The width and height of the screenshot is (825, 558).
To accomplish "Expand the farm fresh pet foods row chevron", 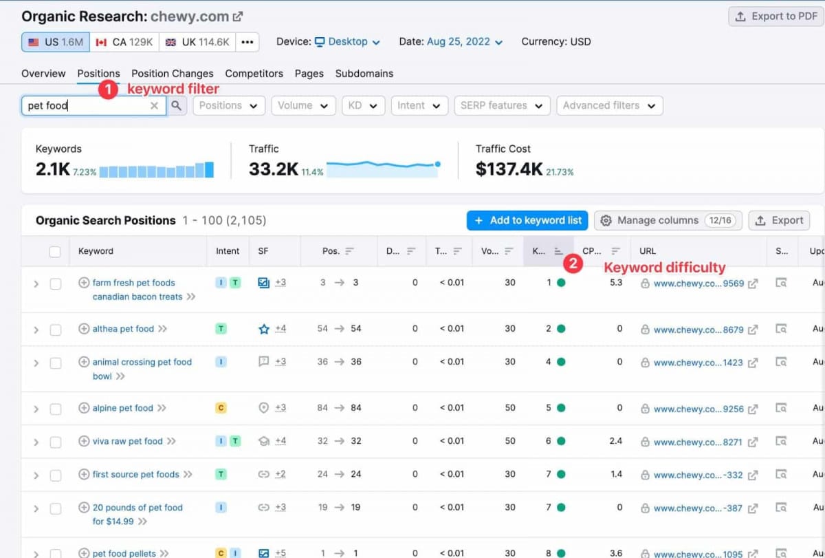I will click(36, 283).
